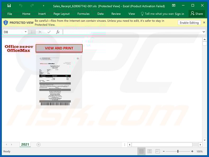
Task: Click the Cancel entry X icon
Action: (40, 32)
